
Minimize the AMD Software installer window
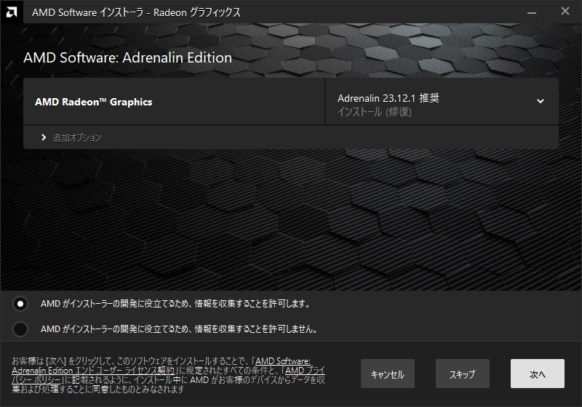pyautogui.click(x=532, y=12)
